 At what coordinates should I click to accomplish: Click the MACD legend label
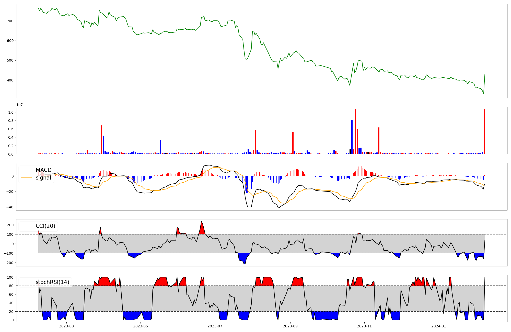(43, 170)
